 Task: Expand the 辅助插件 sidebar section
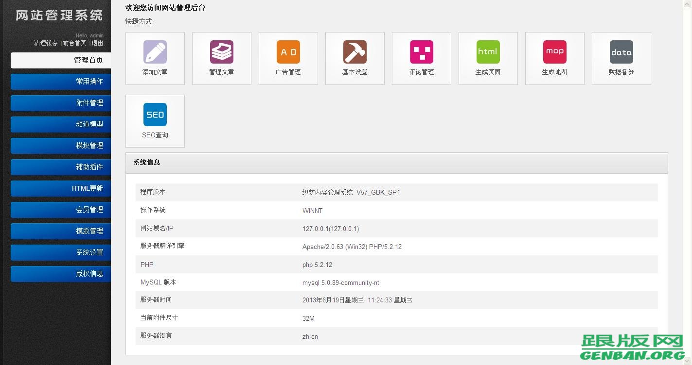[x=60, y=167]
